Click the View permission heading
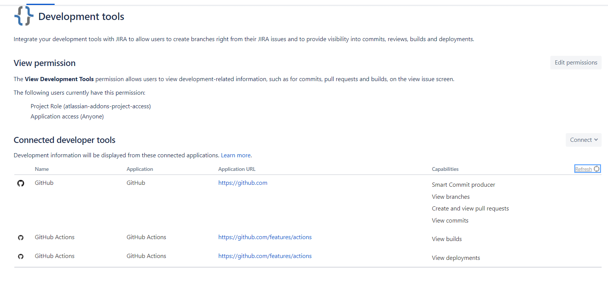The image size is (608, 281). tap(44, 63)
